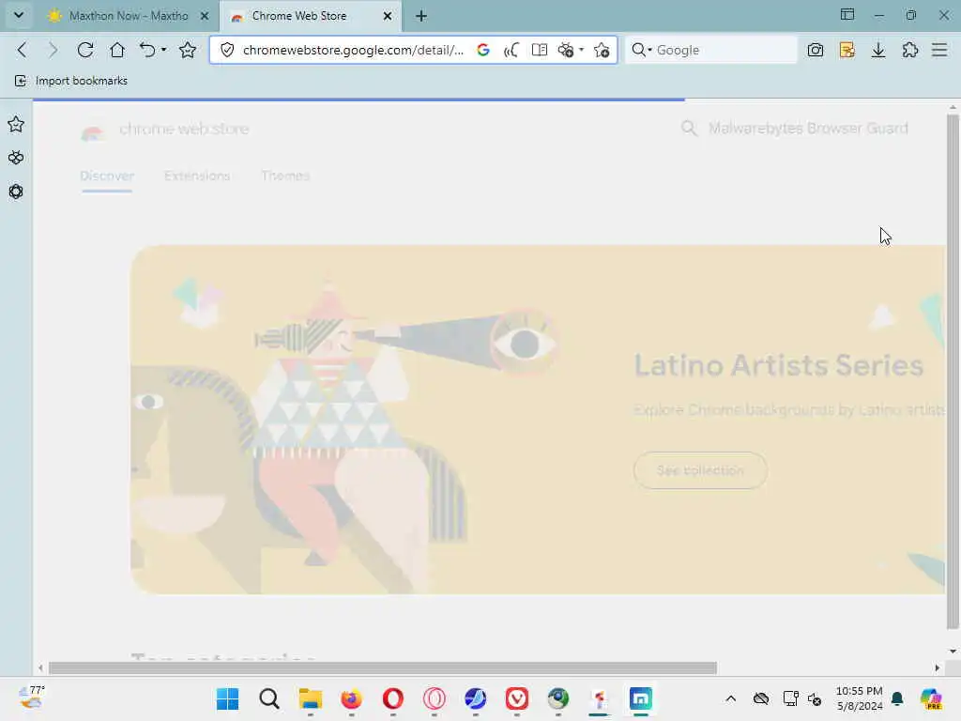Open Copilot preview in taskbar

click(x=931, y=698)
